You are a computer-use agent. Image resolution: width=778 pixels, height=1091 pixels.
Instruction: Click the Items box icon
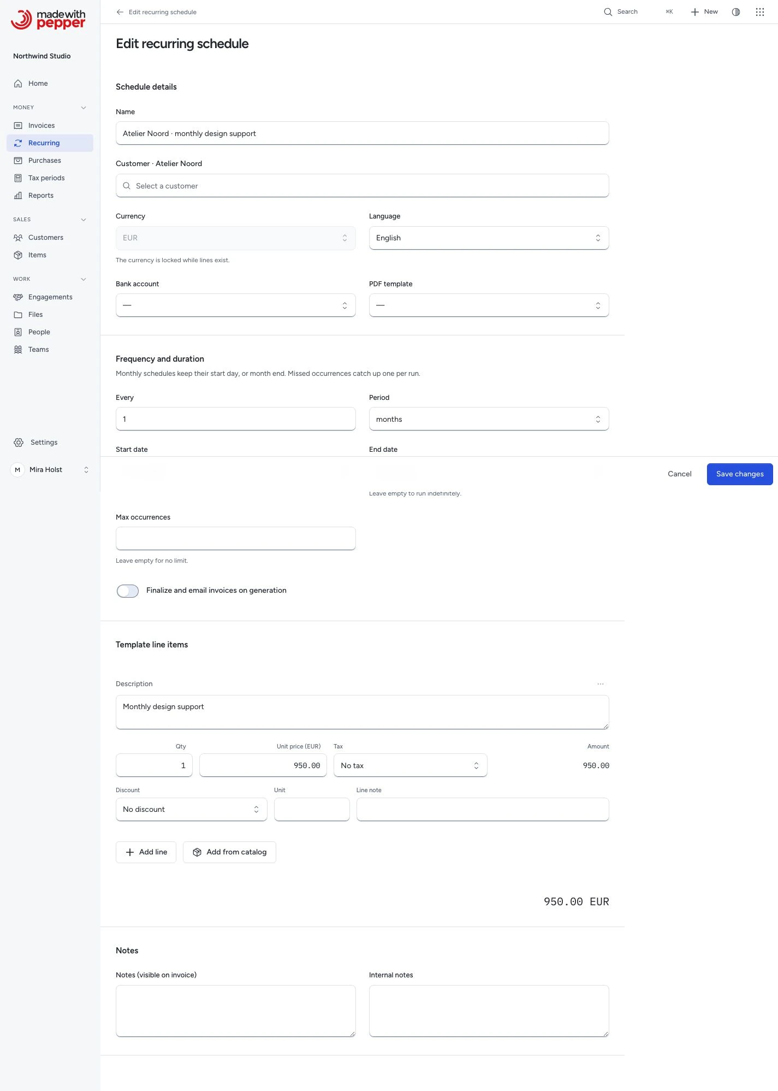tap(18, 255)
